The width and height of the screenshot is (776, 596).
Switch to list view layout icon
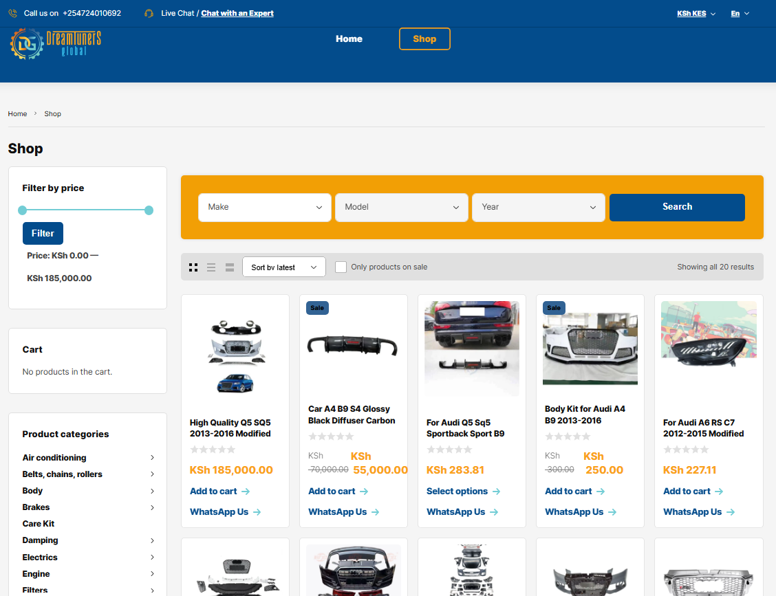coord(211,267)
